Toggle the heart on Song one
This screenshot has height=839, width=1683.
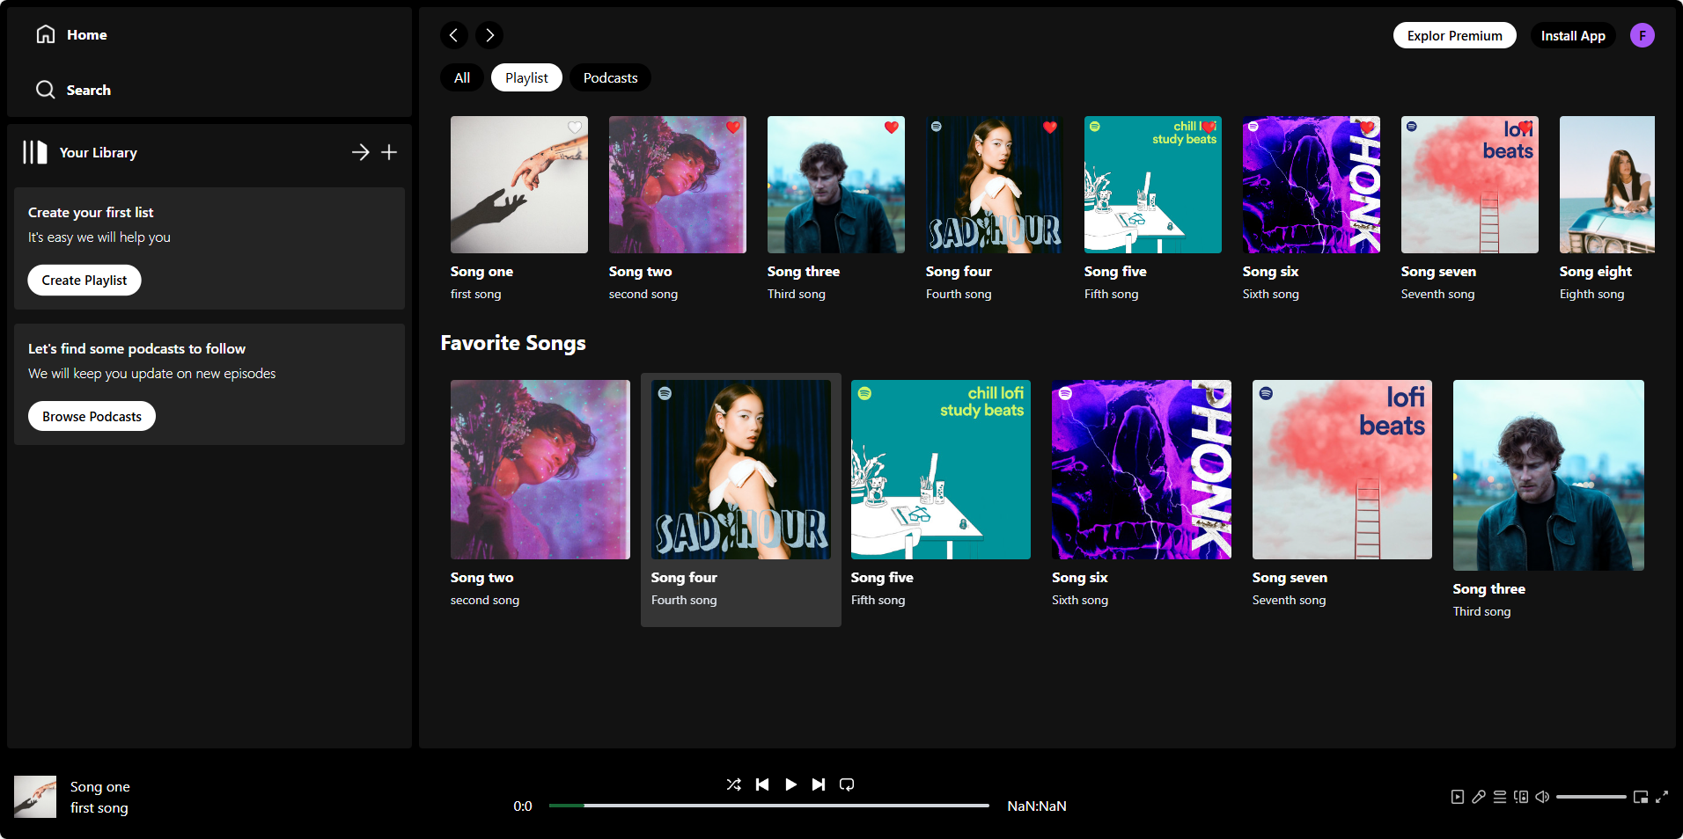575,128
